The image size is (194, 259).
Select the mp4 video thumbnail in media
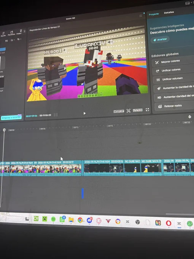coord(2,82)
